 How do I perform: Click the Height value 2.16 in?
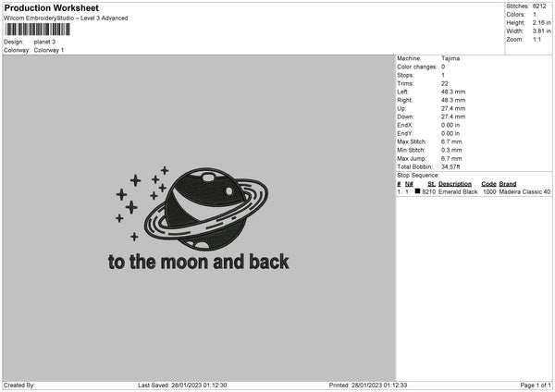[541, 22]
